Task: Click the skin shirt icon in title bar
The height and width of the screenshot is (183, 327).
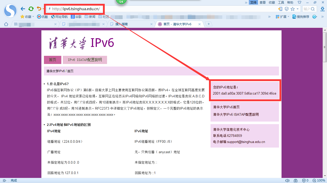Action: click(x=299, y=2)
